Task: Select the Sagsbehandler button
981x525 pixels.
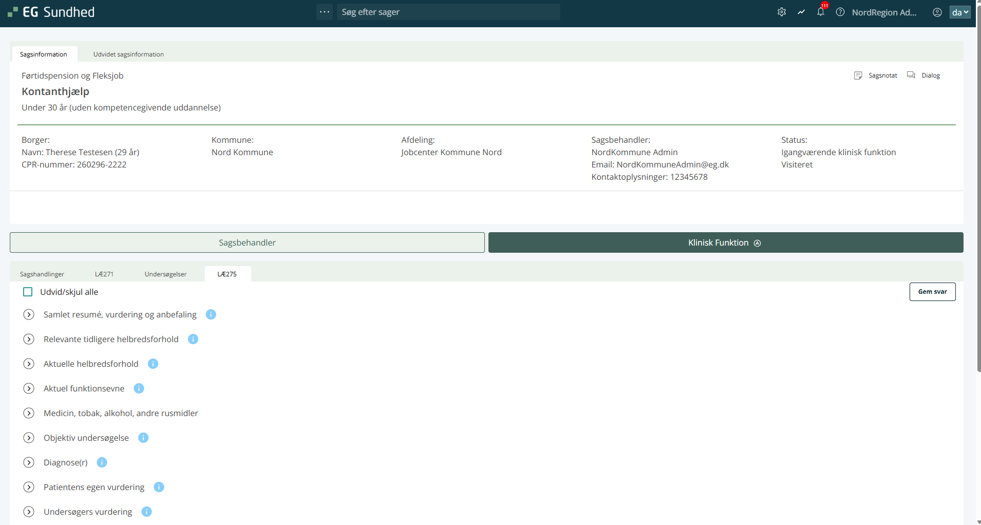Action: coord(247,242)
